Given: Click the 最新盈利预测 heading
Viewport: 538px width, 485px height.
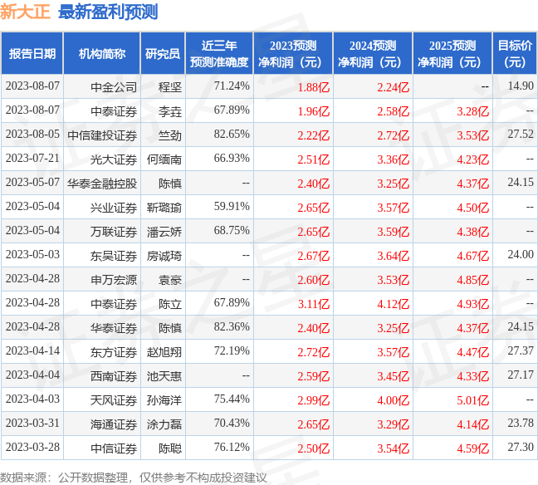Looking at the screenshot, I should (x=108, y=12).
